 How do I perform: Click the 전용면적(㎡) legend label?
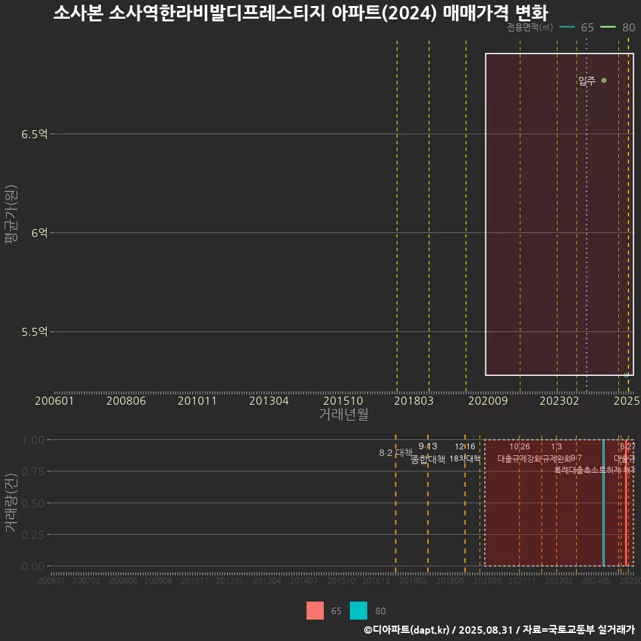point(529,27)
